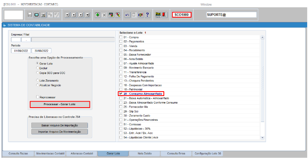Click the Save diskette toolbar icon
This screenshot has height=158, width=308.
(30, 15)
